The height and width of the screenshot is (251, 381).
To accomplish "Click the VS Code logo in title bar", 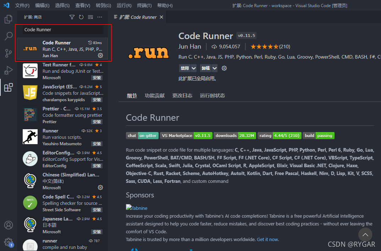I will [6, 5].
